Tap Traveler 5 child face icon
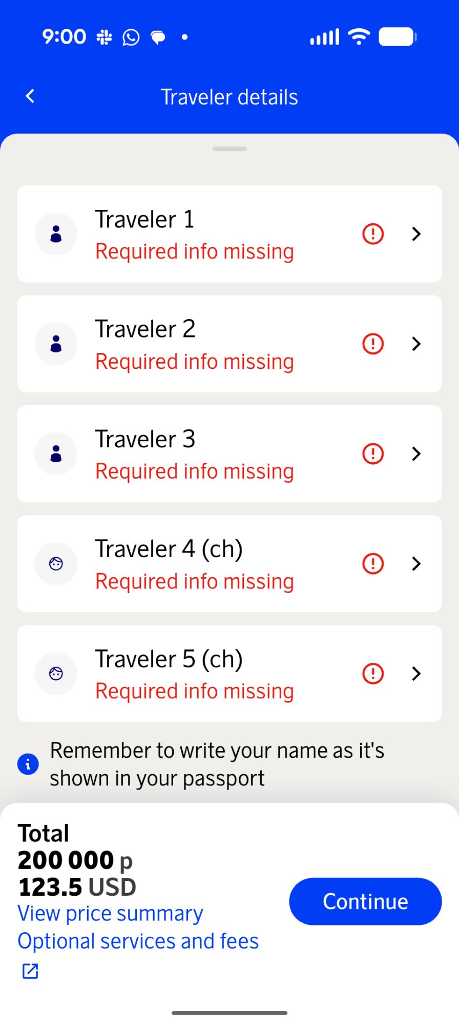This screenshot has height=1026, width=459. [x=56, y=674]
